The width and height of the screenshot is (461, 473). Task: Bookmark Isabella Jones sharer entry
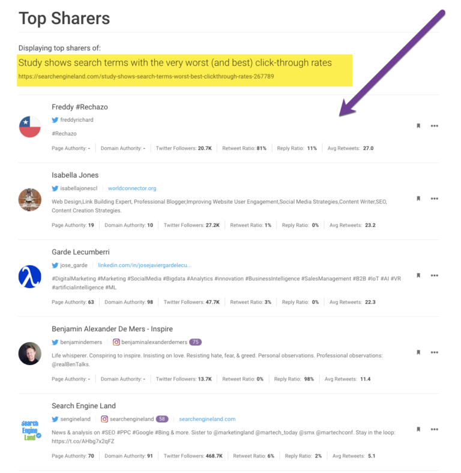click(418, 198)
